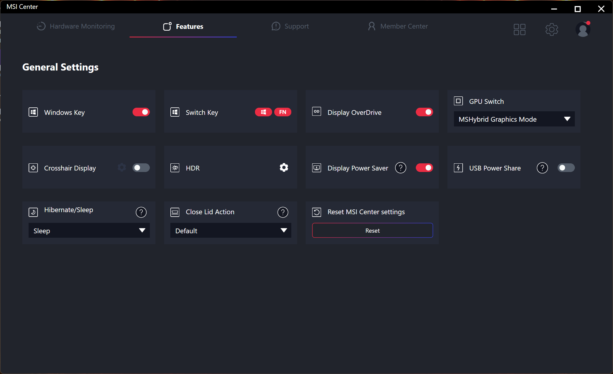
Task: Click the Display Power Saver monitor icon
Action: (x=317, y=168)
